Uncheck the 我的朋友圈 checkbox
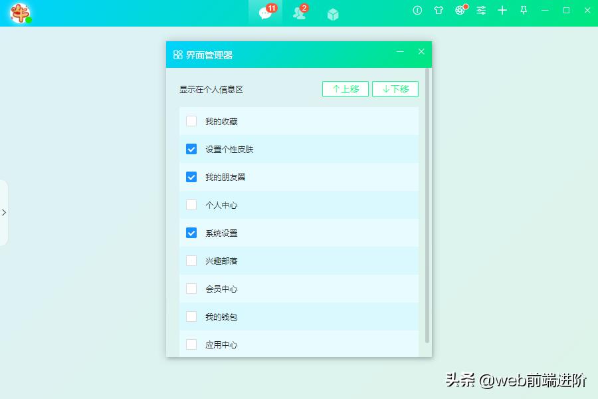 tap(191, 177)
